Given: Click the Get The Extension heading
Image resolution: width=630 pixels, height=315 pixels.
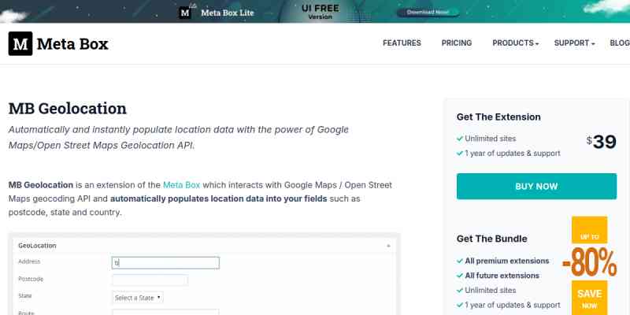Looking at the screenshot, I should tap(498, 117).
